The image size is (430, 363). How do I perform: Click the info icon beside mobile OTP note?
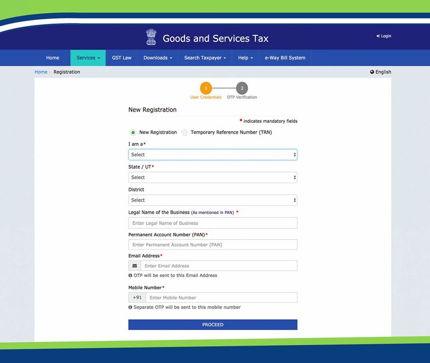click(130, 307)
